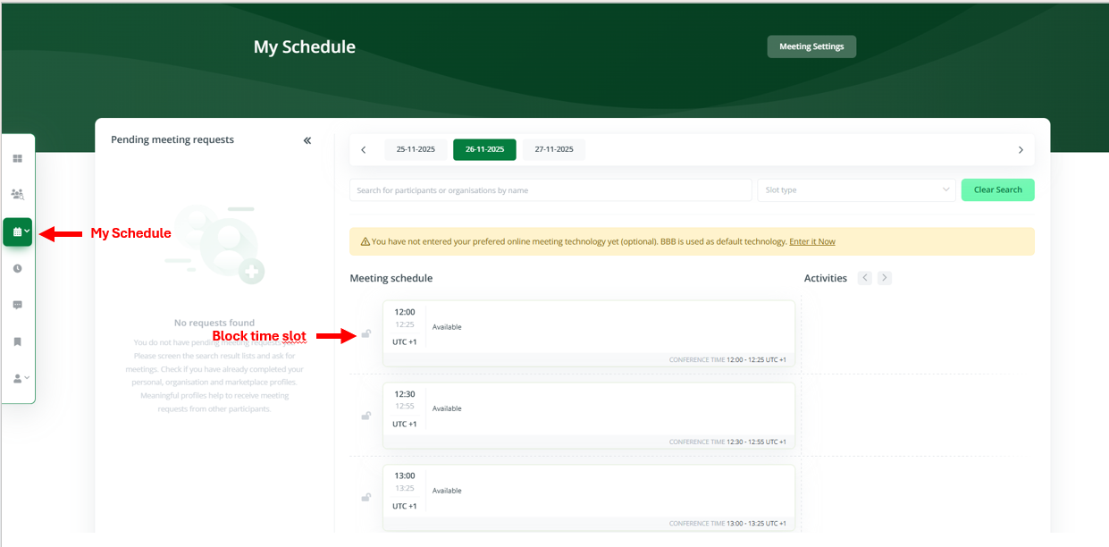1109x547 pixels.
Task: Open the bookmark icon in sidebar
Action: 18,341
